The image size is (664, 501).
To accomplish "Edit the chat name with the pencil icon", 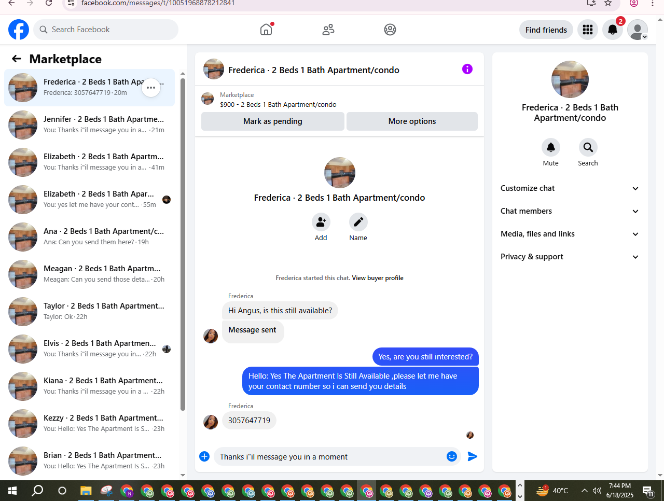I will coord(358,222).
